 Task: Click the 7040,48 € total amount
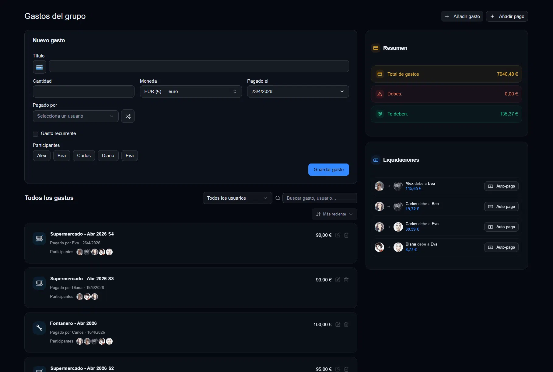click(507, 74)
